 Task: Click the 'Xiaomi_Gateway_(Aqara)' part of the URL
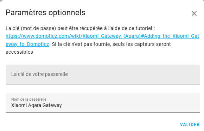coord(111,36)
